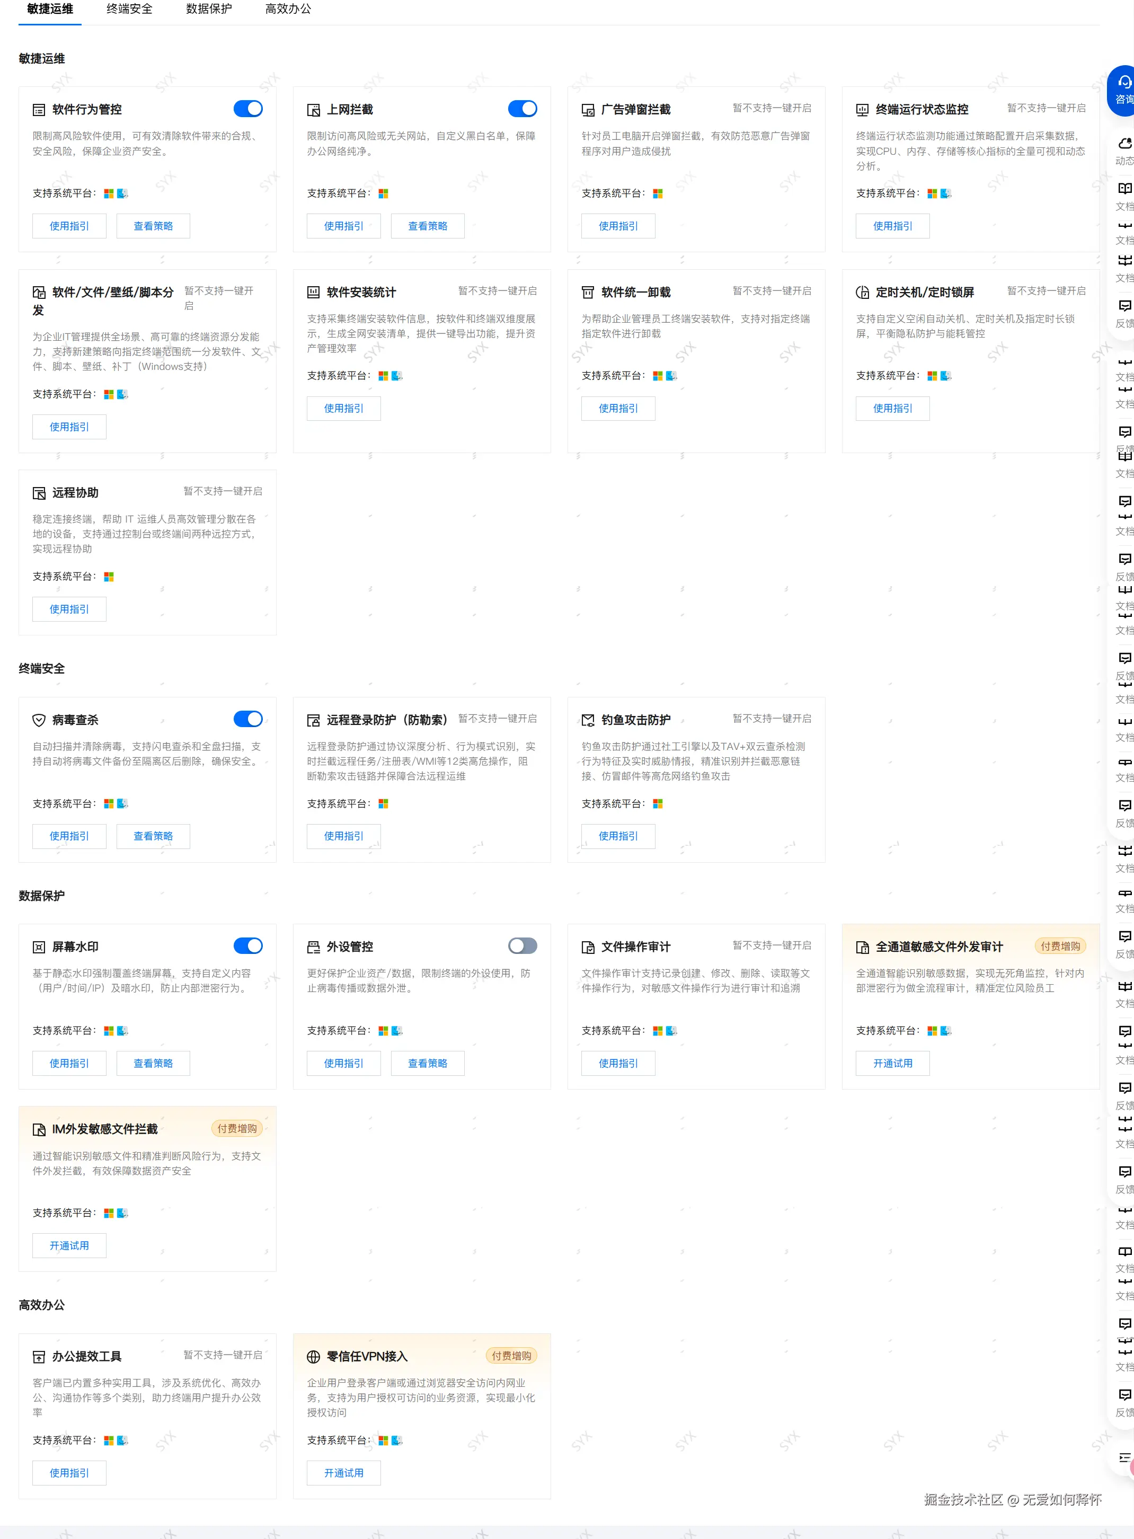Open the 数据保护 tab

209,9
